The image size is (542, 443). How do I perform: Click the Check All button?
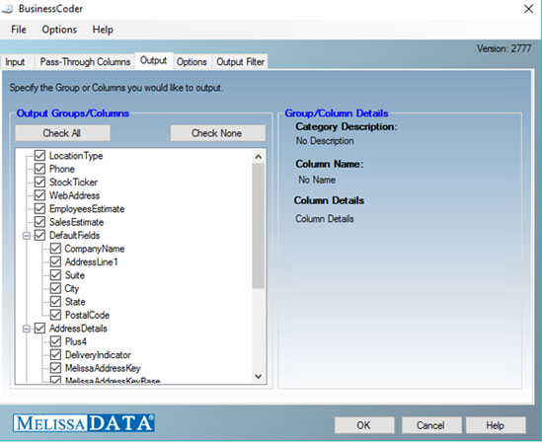click(62, 133)
